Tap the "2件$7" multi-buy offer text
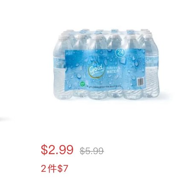 coord(55,169)
